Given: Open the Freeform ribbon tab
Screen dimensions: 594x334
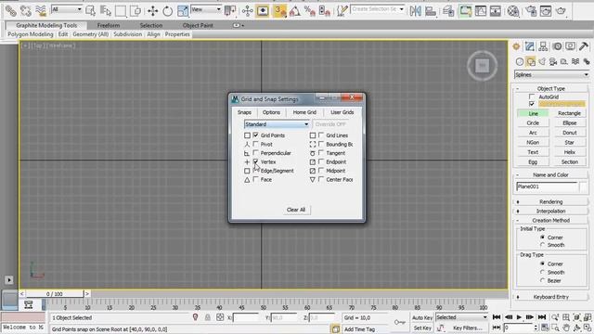Looking at the screenshot, I should [x=109, y=25].
